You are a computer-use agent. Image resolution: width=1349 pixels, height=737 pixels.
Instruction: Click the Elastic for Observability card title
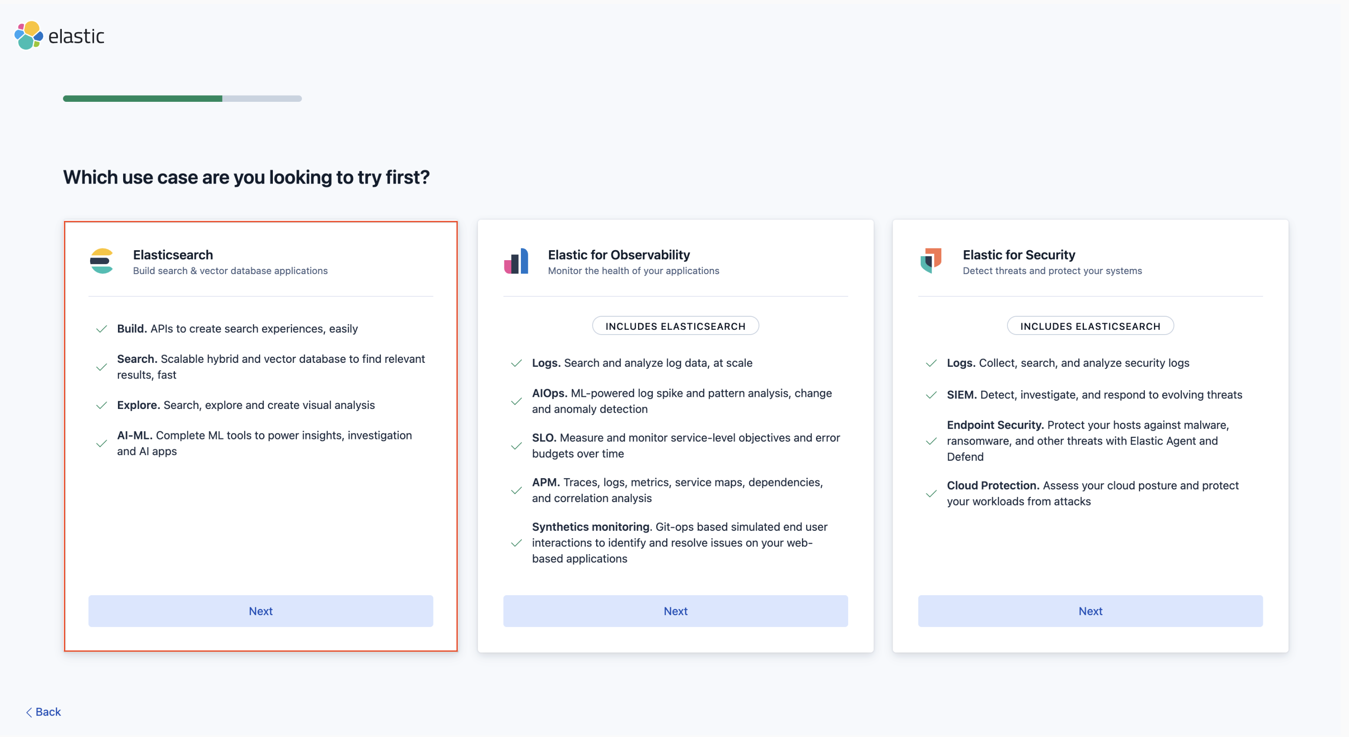619,255
